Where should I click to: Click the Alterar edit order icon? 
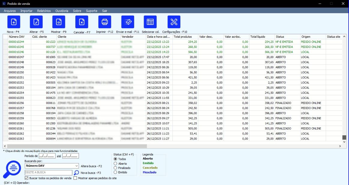(x=36, y=22)
